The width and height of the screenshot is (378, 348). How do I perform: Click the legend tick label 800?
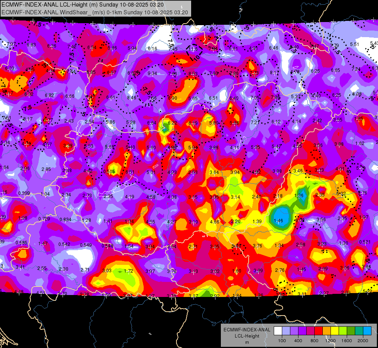[x=314, y=341]
